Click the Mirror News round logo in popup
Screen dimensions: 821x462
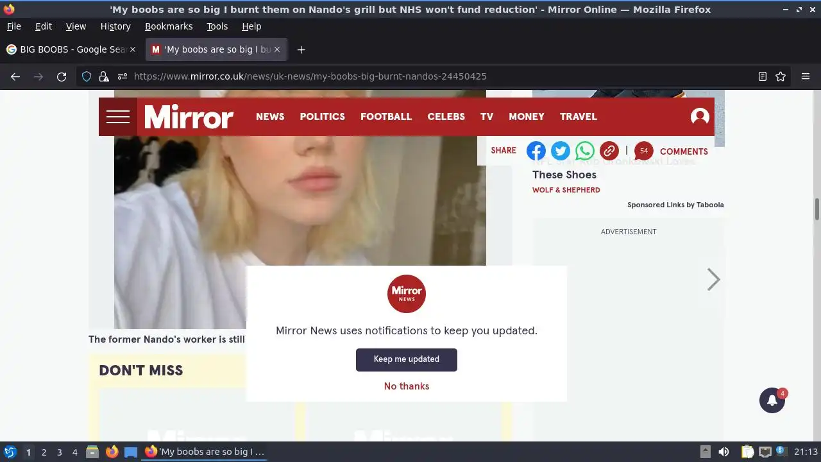coord(407,294)
